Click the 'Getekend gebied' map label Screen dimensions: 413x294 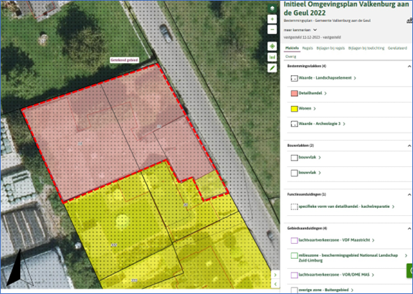pos(124,60)
